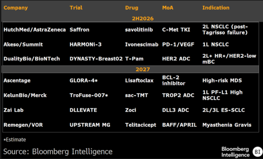Click the Drug column header
Viewport: 263px width, 159px height.
(x=131, y=8)
